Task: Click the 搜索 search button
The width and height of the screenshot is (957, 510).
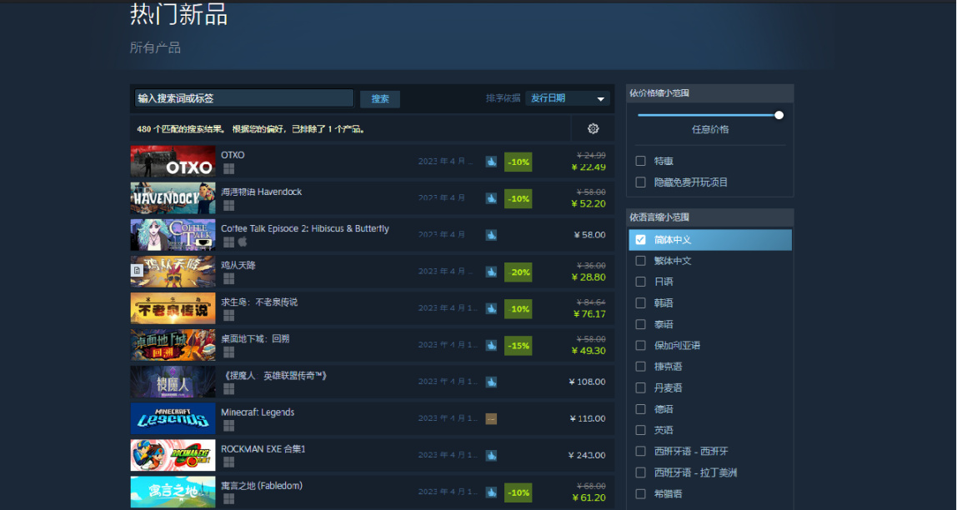Action: [379, 99]
